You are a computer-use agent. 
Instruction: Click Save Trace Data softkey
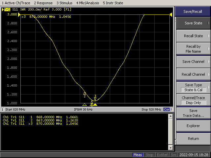[x=193, y=113]
